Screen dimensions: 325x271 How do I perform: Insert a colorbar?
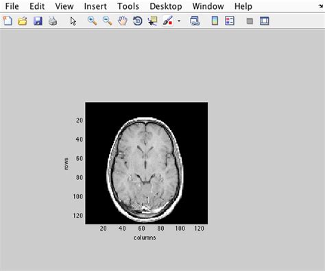click(215, 21)
